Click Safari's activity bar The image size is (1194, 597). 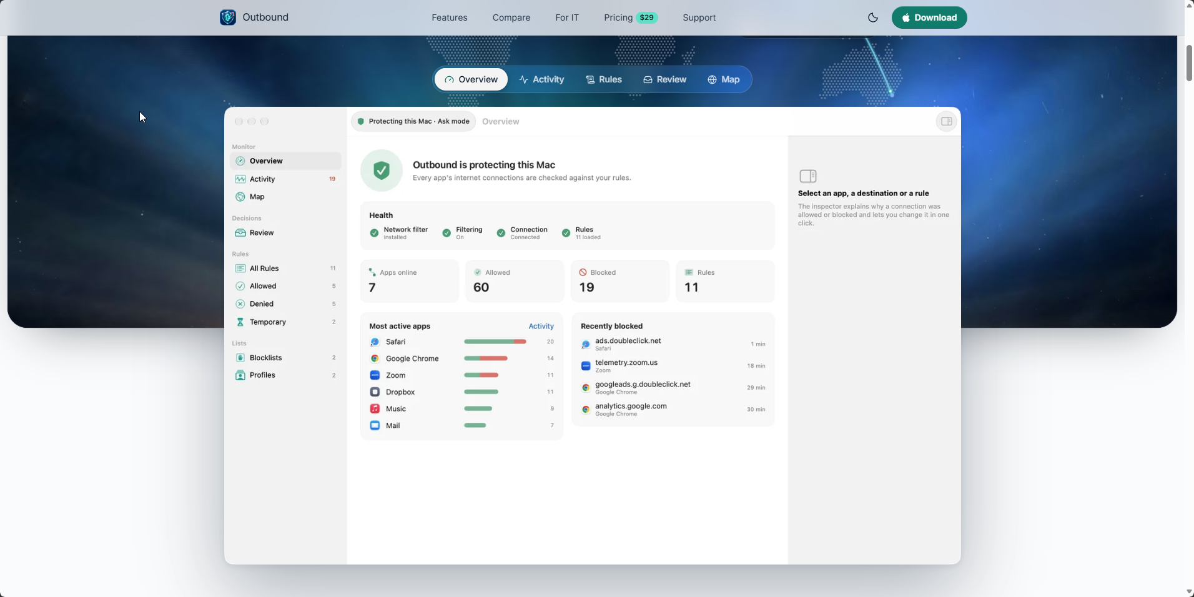tap(495, 342)
